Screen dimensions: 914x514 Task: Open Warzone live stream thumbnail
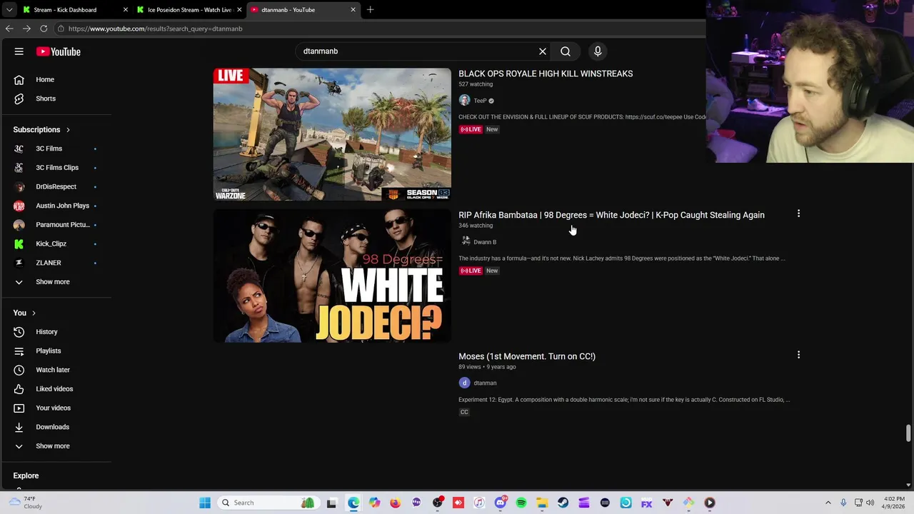[x=332, y=134]
